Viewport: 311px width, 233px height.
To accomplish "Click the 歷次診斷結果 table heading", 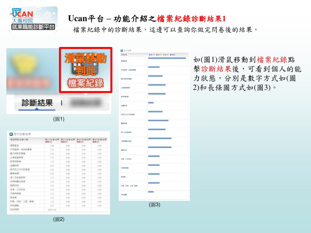I will point(22,134).
